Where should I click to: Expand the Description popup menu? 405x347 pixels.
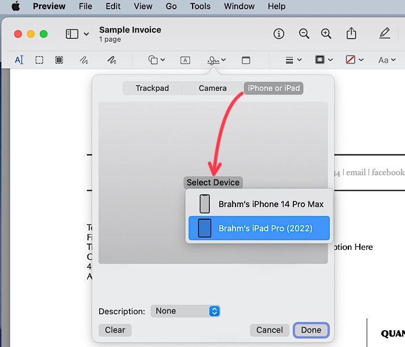pyautogui.click(x=185, y=311)
